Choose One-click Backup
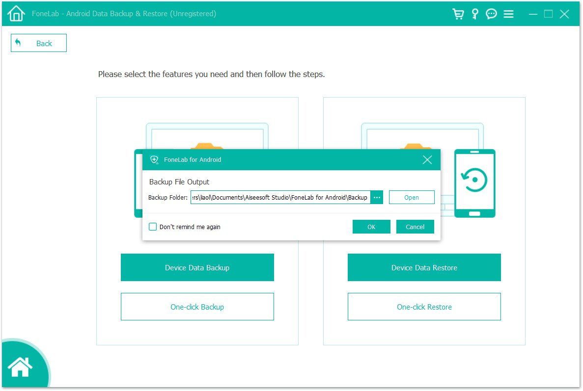583x391 pixels. (x=197, y=307)
